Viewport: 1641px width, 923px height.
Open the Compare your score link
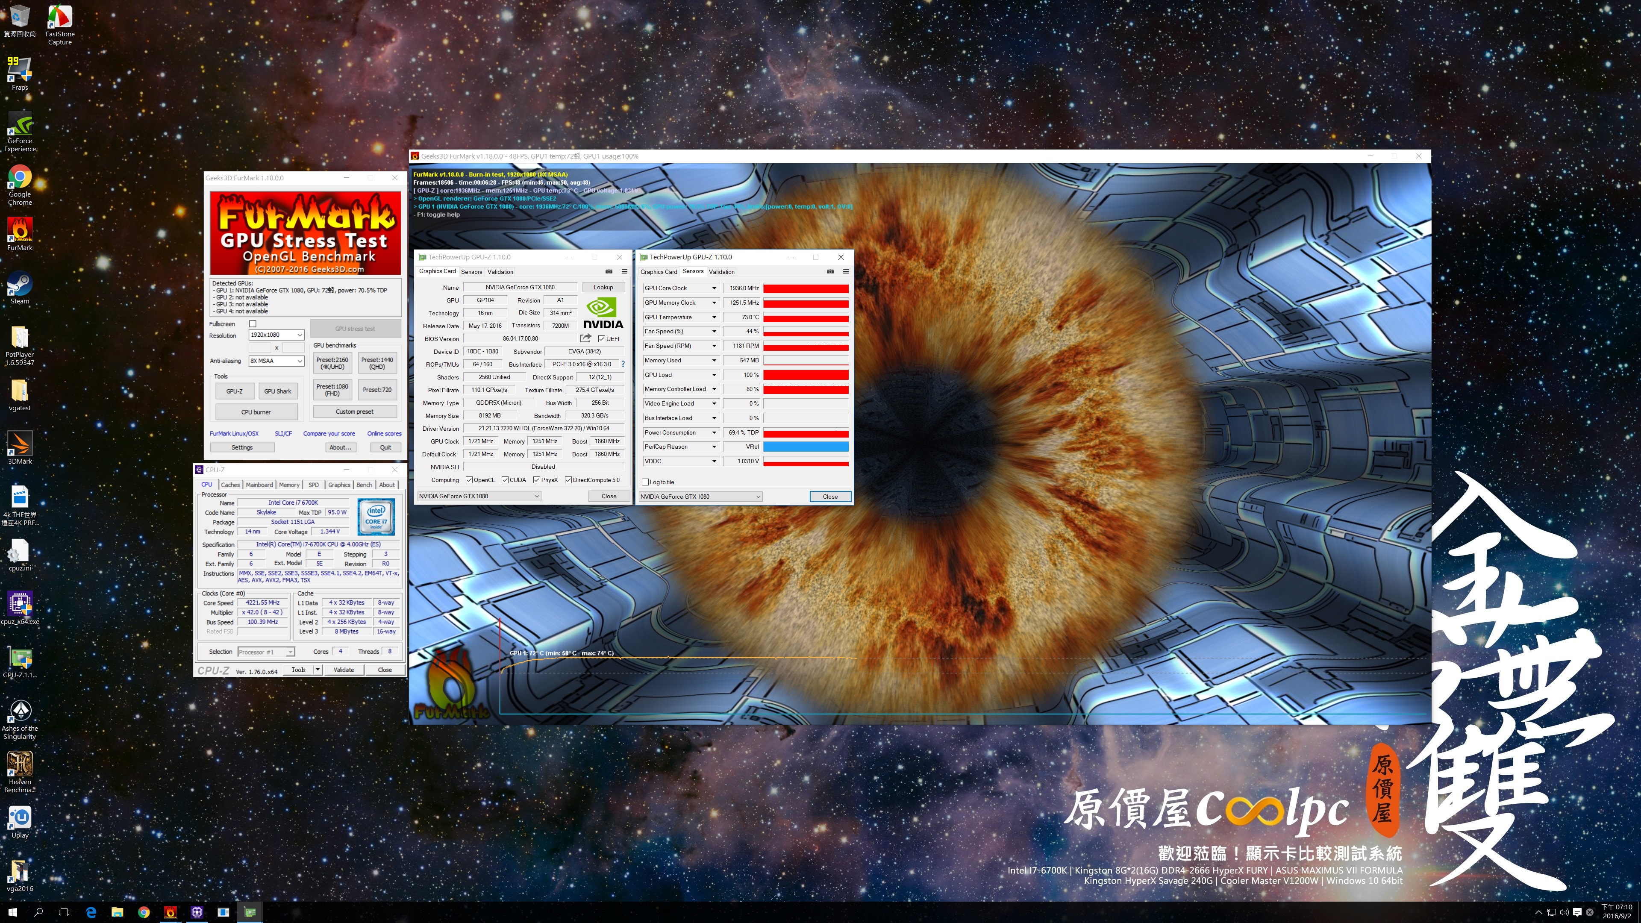(329, 434)
